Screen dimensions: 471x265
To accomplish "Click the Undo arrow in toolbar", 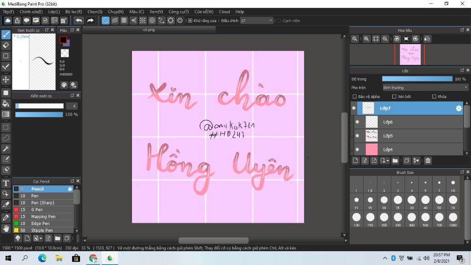I will point(79,20).
